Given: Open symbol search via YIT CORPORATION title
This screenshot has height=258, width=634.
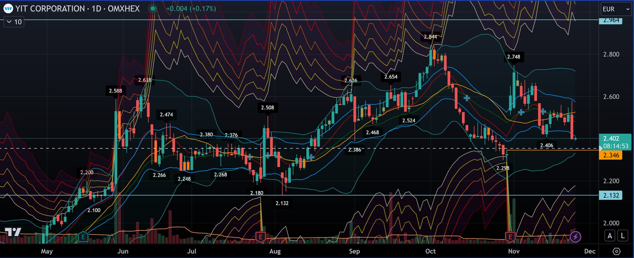Looking at the screenshot, I should (77, 9).
